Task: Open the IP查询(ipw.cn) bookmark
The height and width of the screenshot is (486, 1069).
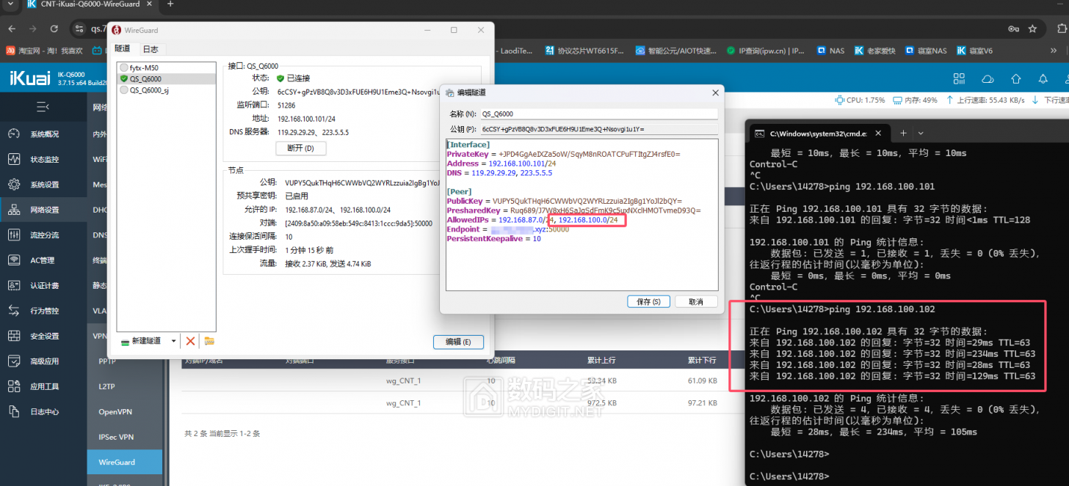Action: (x=767, y=51)
